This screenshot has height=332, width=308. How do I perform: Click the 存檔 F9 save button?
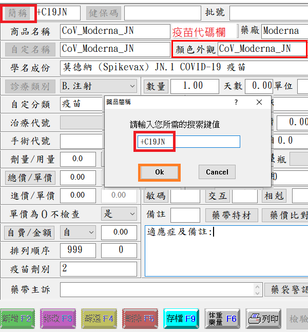coord(181,319)
